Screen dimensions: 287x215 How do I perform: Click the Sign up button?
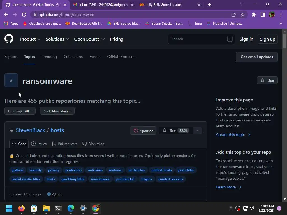coord(267,39)
